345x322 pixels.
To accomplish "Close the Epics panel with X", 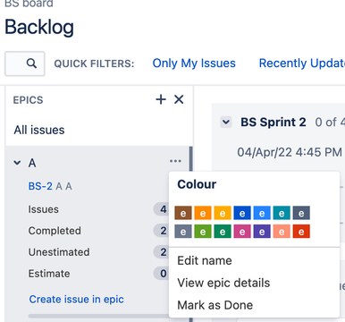I will point(179,99).
